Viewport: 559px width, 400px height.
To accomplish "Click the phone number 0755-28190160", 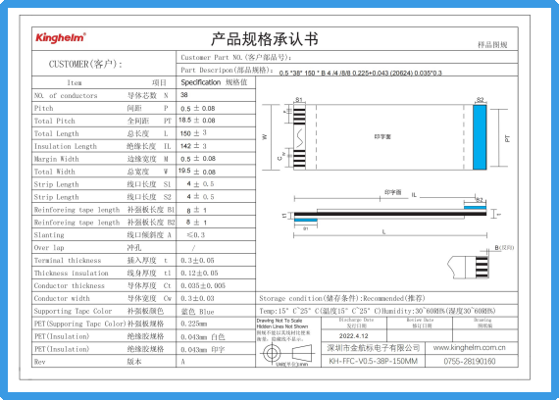I will tap(469, 361).
